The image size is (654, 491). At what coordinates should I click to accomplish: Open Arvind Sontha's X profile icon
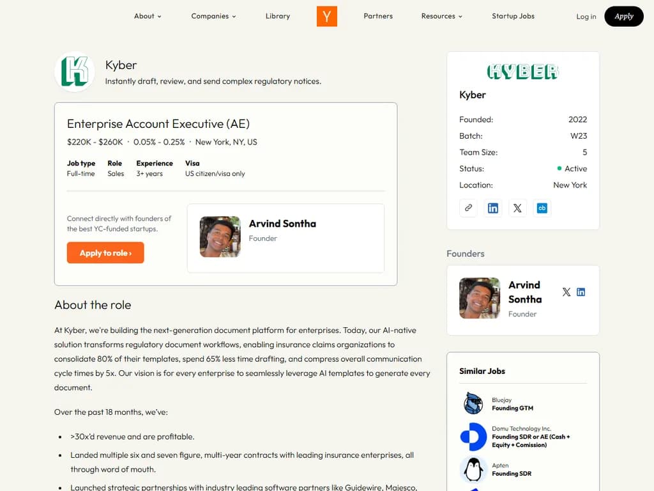click(x=567, y=292)
